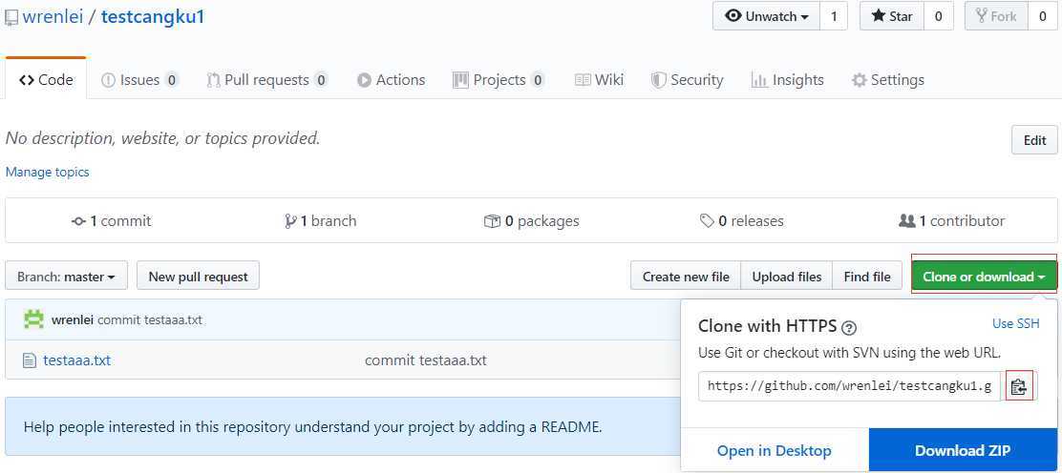
Task: Click New pull request button
Action: pos(198,277)
